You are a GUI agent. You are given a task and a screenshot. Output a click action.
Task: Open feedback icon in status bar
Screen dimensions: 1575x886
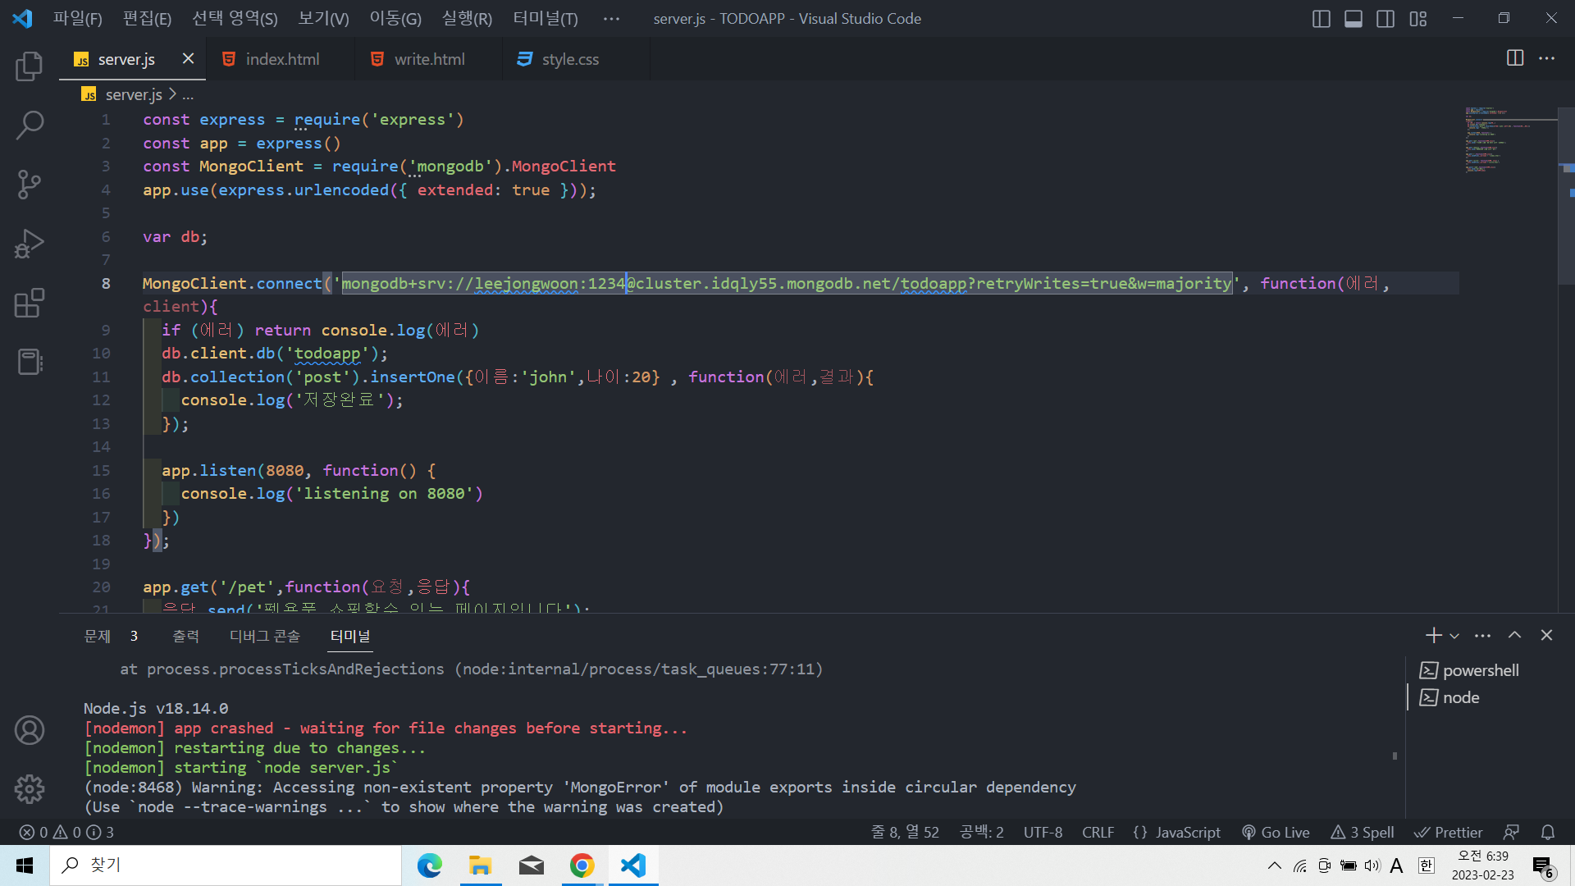1511,832
